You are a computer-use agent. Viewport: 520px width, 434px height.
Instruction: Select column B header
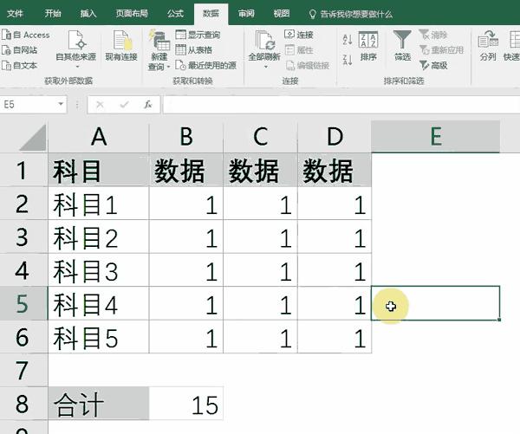(186, 137)
